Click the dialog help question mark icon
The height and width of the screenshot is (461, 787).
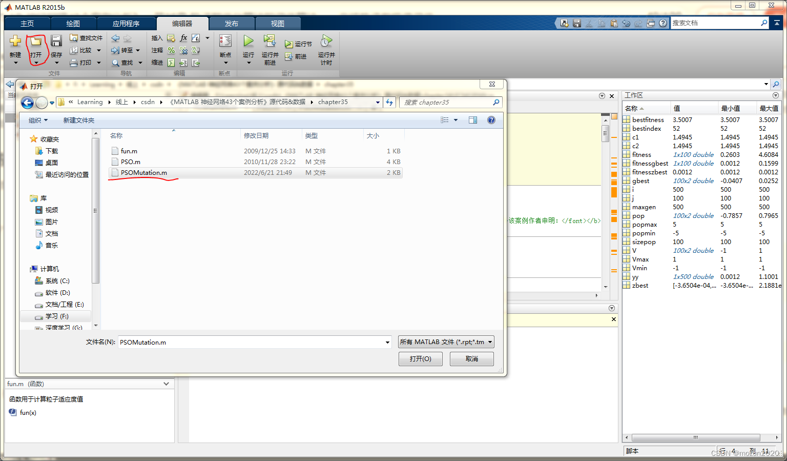491,120
